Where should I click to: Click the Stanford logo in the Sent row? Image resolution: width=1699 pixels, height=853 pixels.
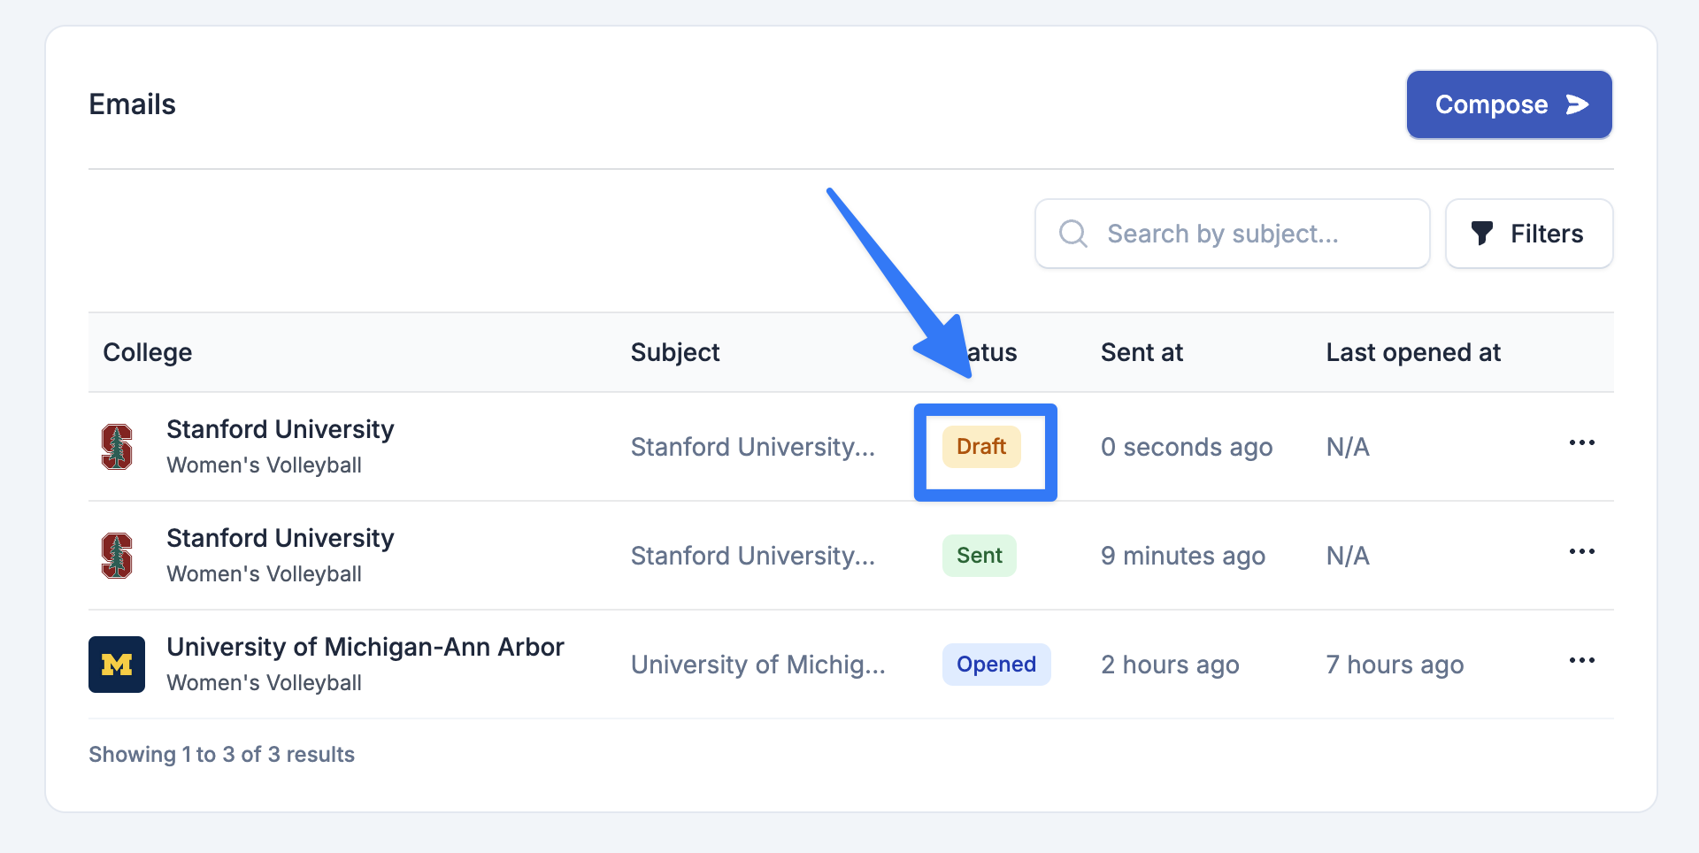[x=117, y=556]
